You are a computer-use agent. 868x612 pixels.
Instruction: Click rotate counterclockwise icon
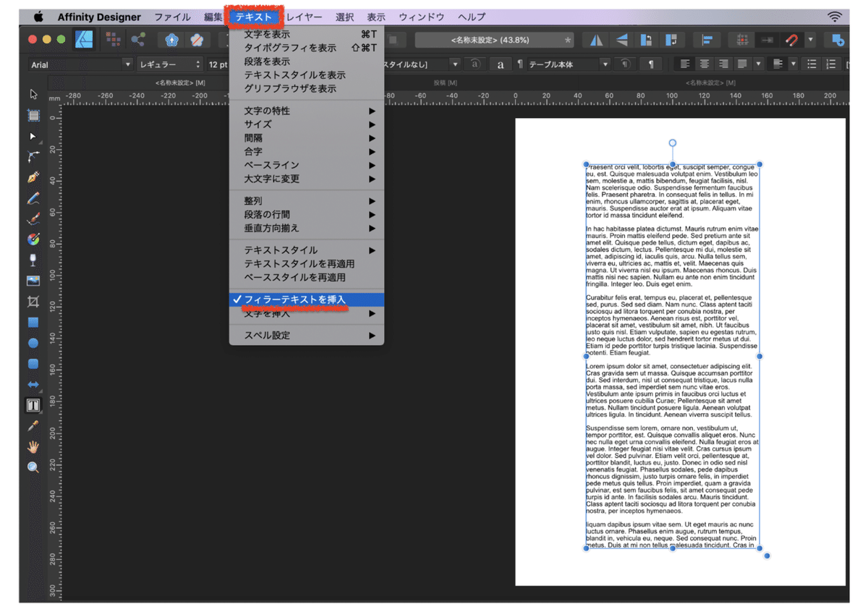click(647, 41)
